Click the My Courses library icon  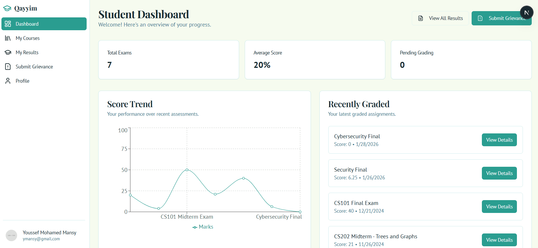click(x=8, y=38)
